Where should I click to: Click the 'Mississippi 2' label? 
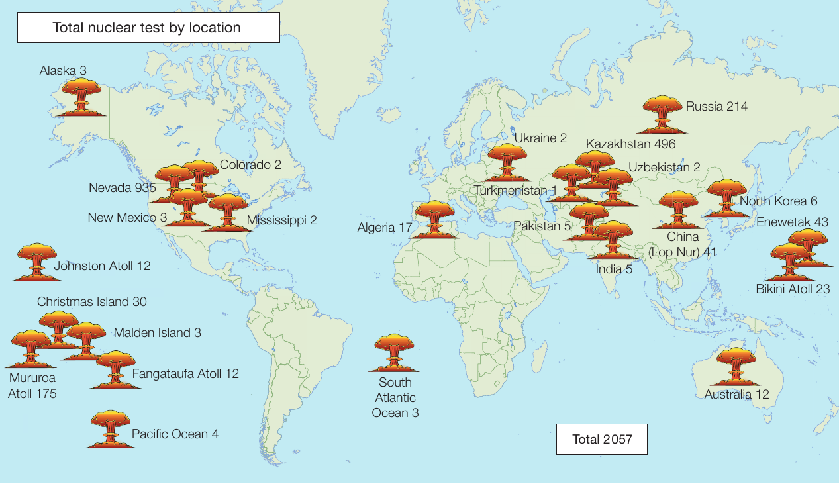click(281, 220)
